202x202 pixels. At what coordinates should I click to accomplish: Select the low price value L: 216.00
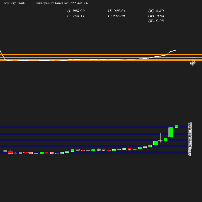tap(116, 16)
